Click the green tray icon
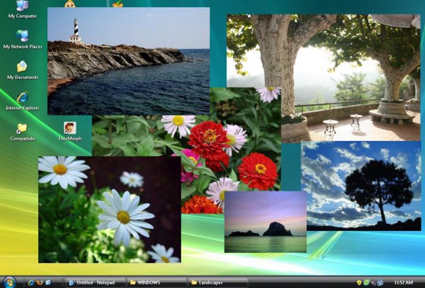The image size is (425, 288). 366,283
